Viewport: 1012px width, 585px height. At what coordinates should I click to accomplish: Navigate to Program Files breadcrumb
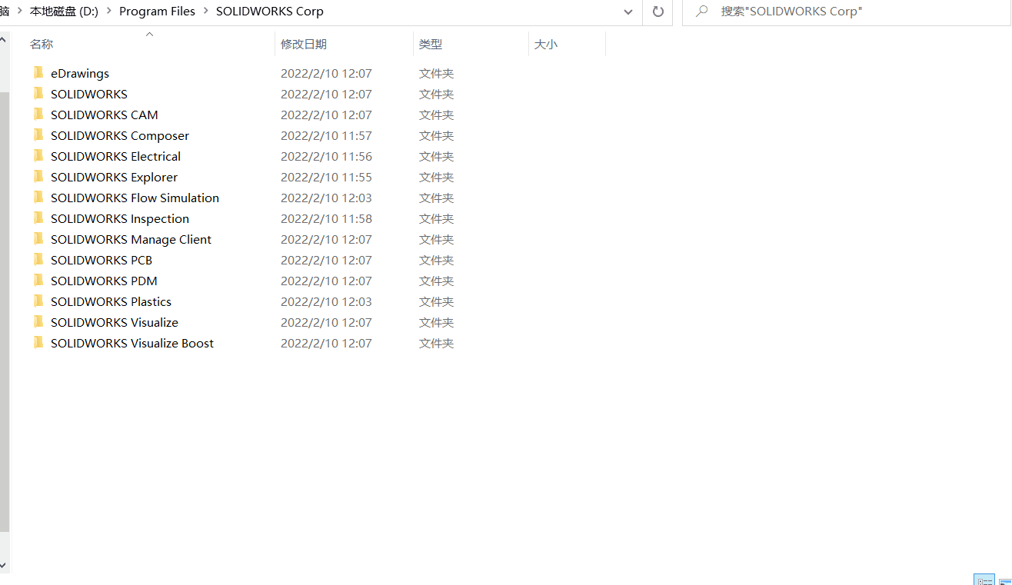157,12
